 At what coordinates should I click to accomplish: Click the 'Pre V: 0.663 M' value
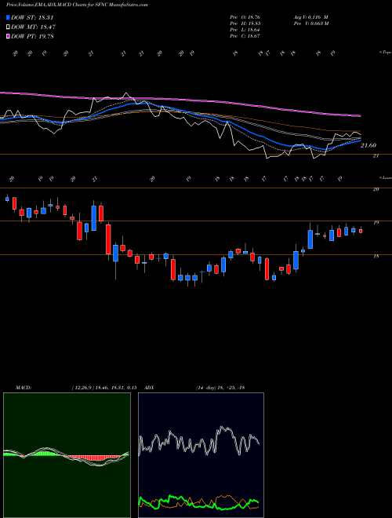click(311, 24)
